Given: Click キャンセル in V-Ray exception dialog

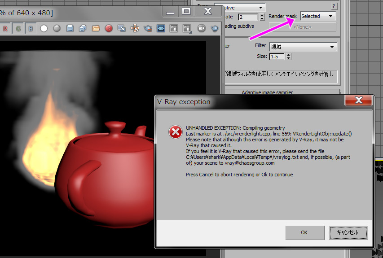Looking at the screenshot, I should (x=348, y=232).
